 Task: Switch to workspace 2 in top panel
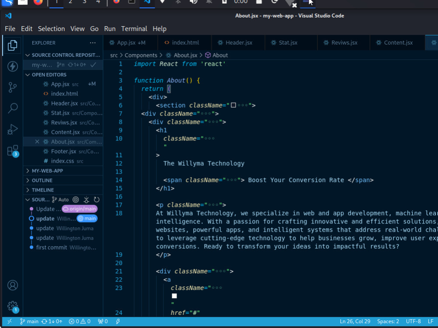[x=71, y=2]
